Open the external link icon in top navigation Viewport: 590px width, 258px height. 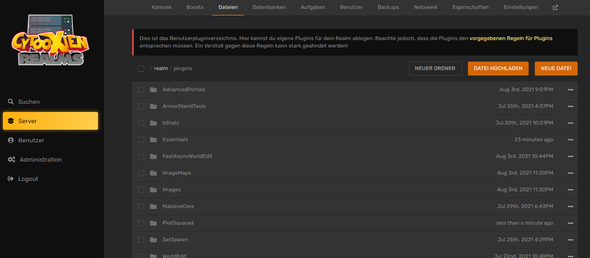tap(555, 7)
